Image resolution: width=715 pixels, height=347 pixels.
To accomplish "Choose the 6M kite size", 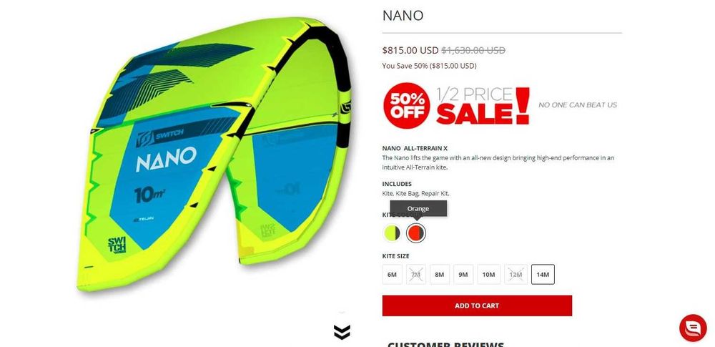I will click(392, 275).
